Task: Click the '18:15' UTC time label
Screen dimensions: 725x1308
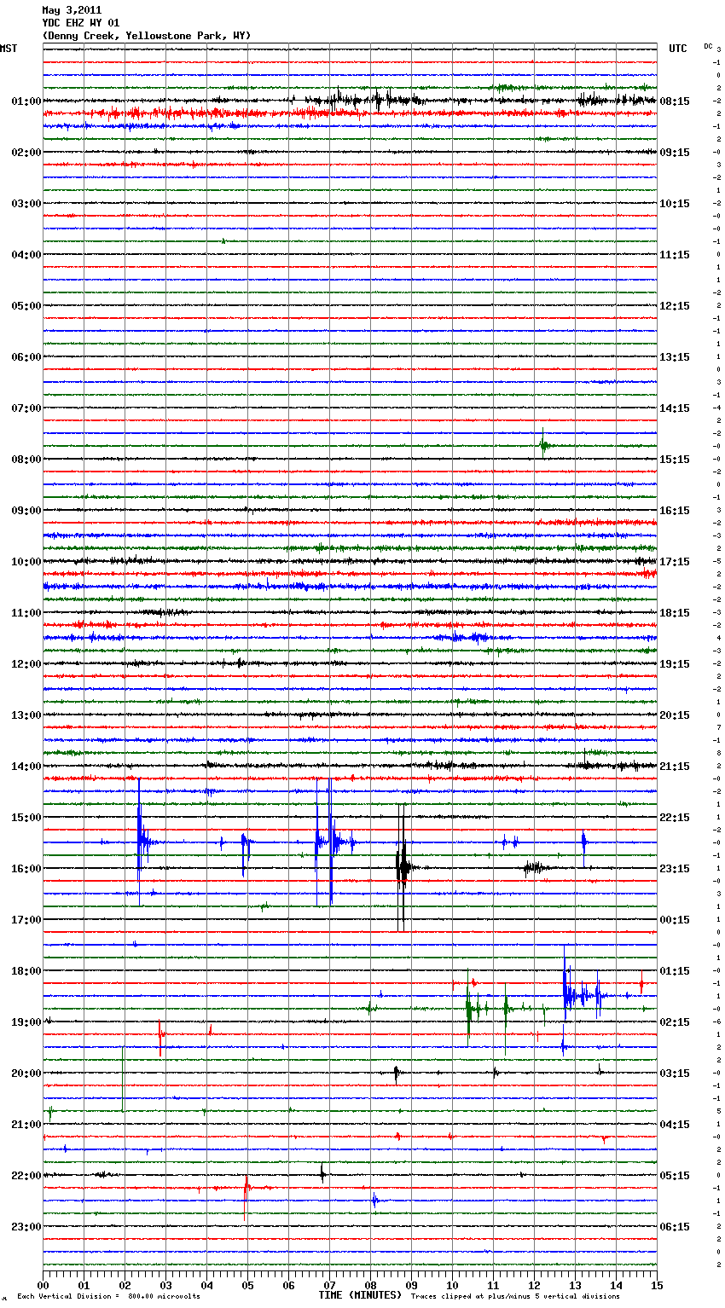Action: click(x=675, y=613)
